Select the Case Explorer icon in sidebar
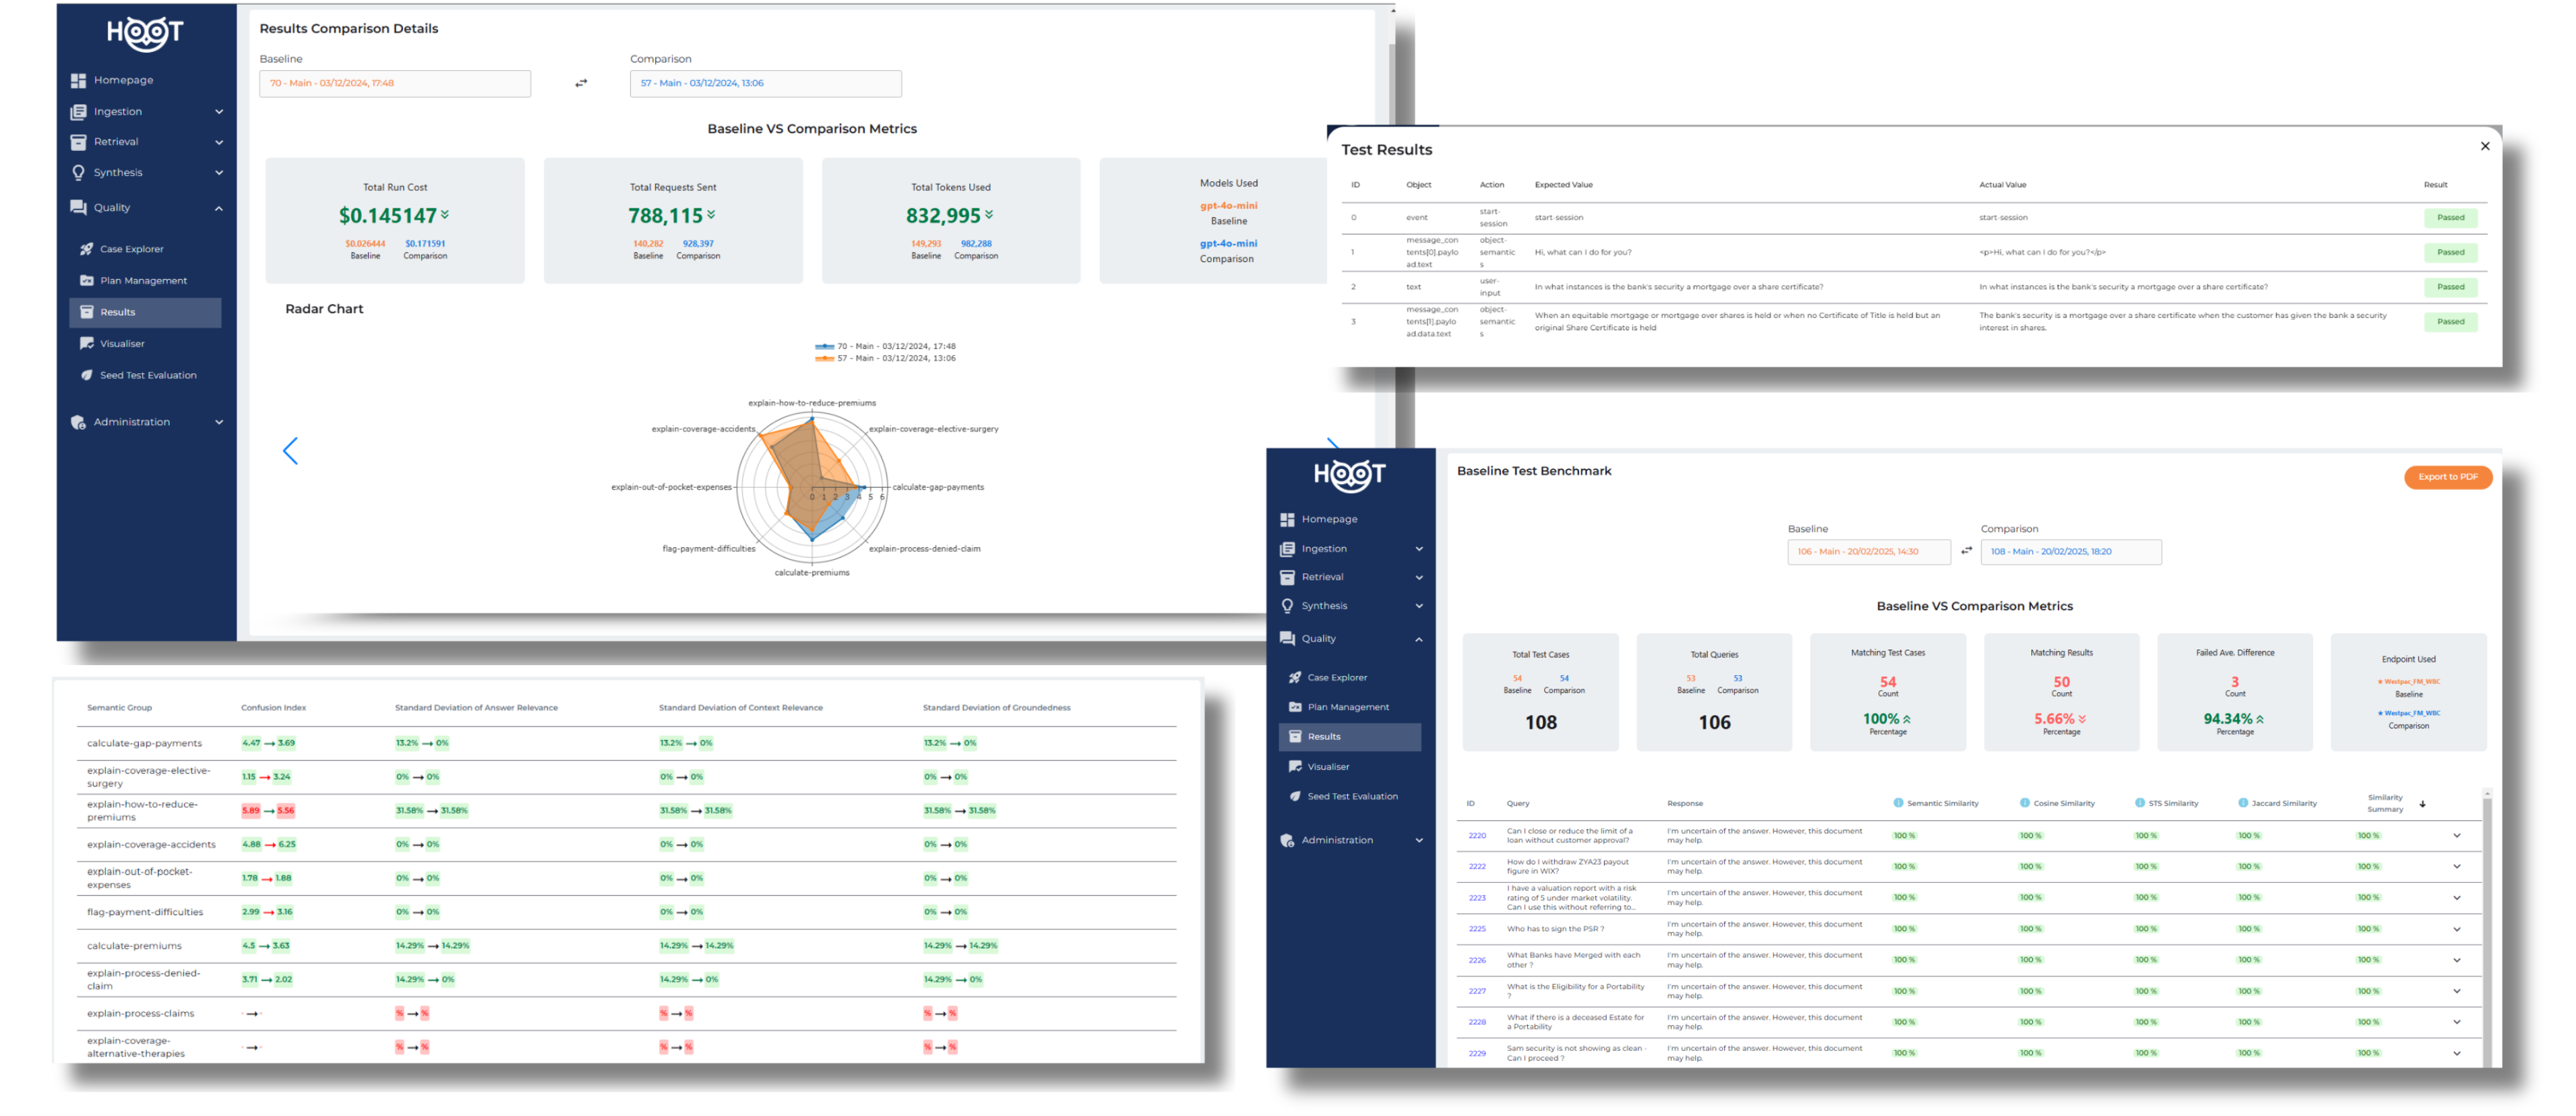 pyautogui.click(x=88, y=248)
